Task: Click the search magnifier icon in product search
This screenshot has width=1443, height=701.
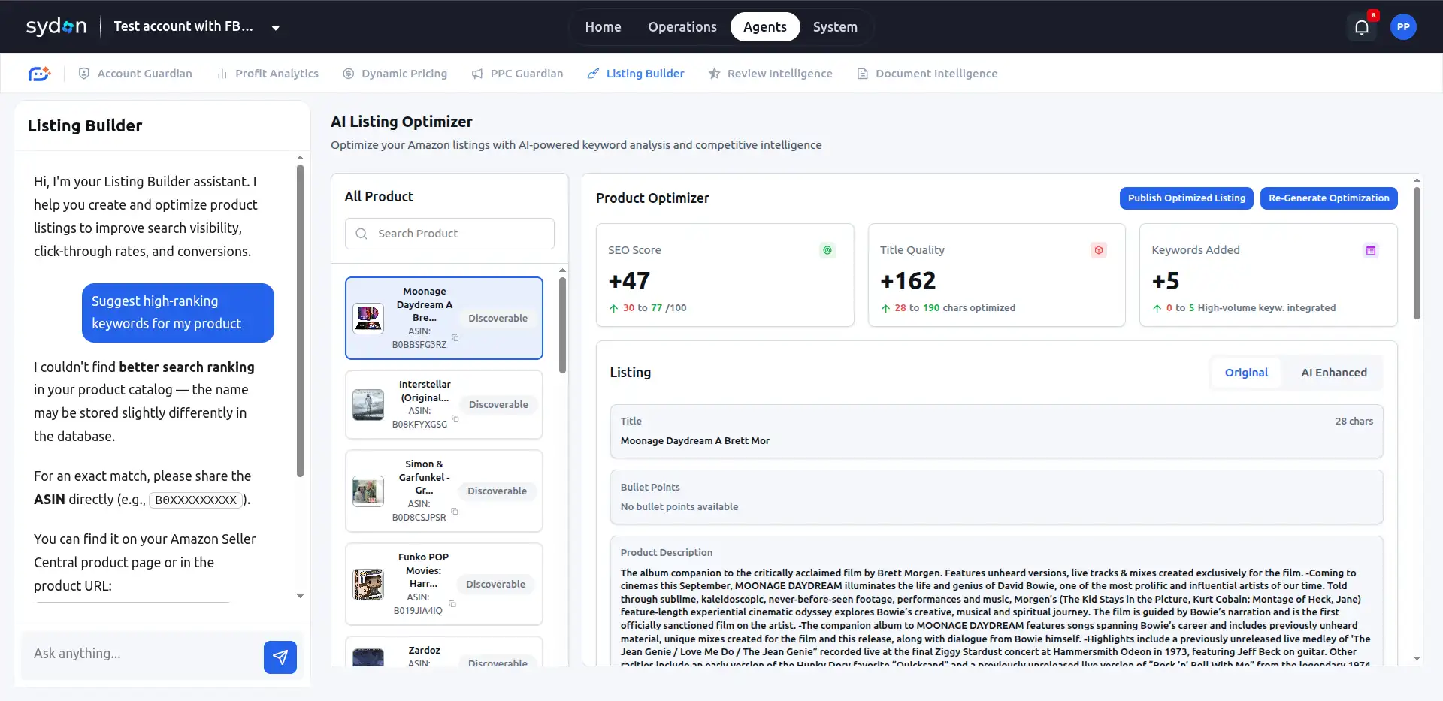Action: coord(362,234)
